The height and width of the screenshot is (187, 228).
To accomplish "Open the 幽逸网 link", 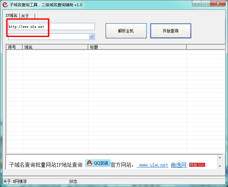I will point(179,165).
